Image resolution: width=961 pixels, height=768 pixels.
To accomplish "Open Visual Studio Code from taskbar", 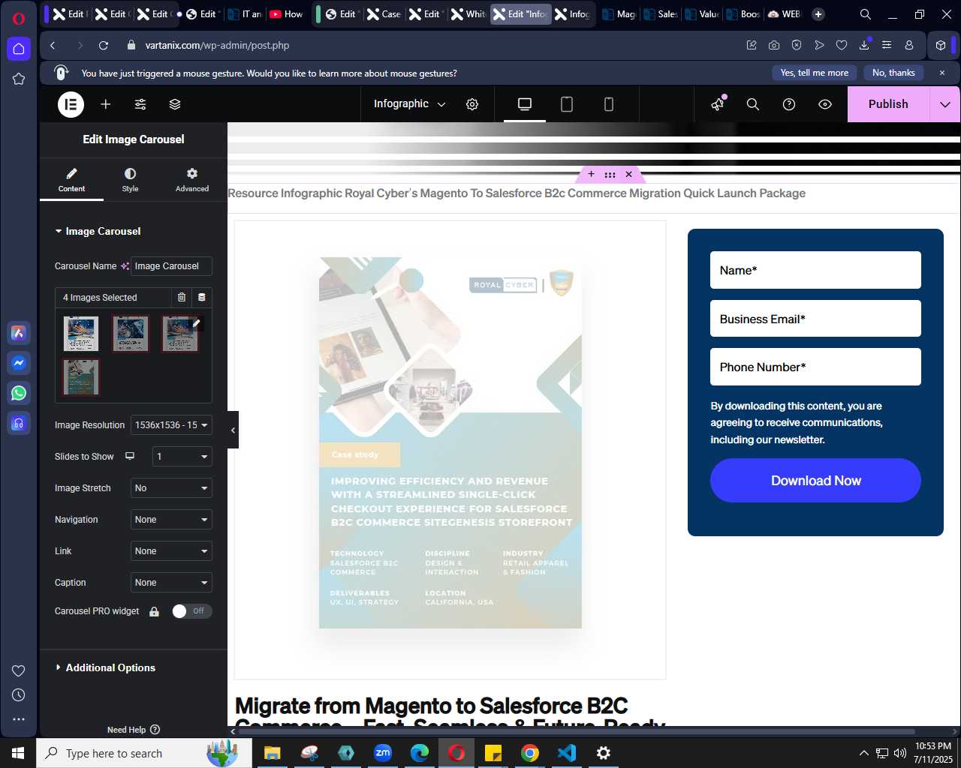I will [567, 753].
